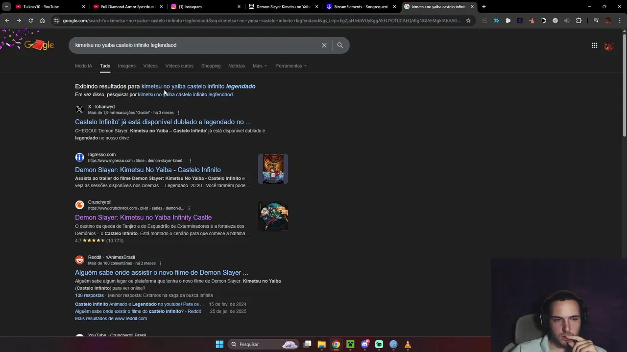Image resolution: width=627 pixels, height=352 pixels.
Task: View site information icon in address bar
Action: (x=56, y=21)
